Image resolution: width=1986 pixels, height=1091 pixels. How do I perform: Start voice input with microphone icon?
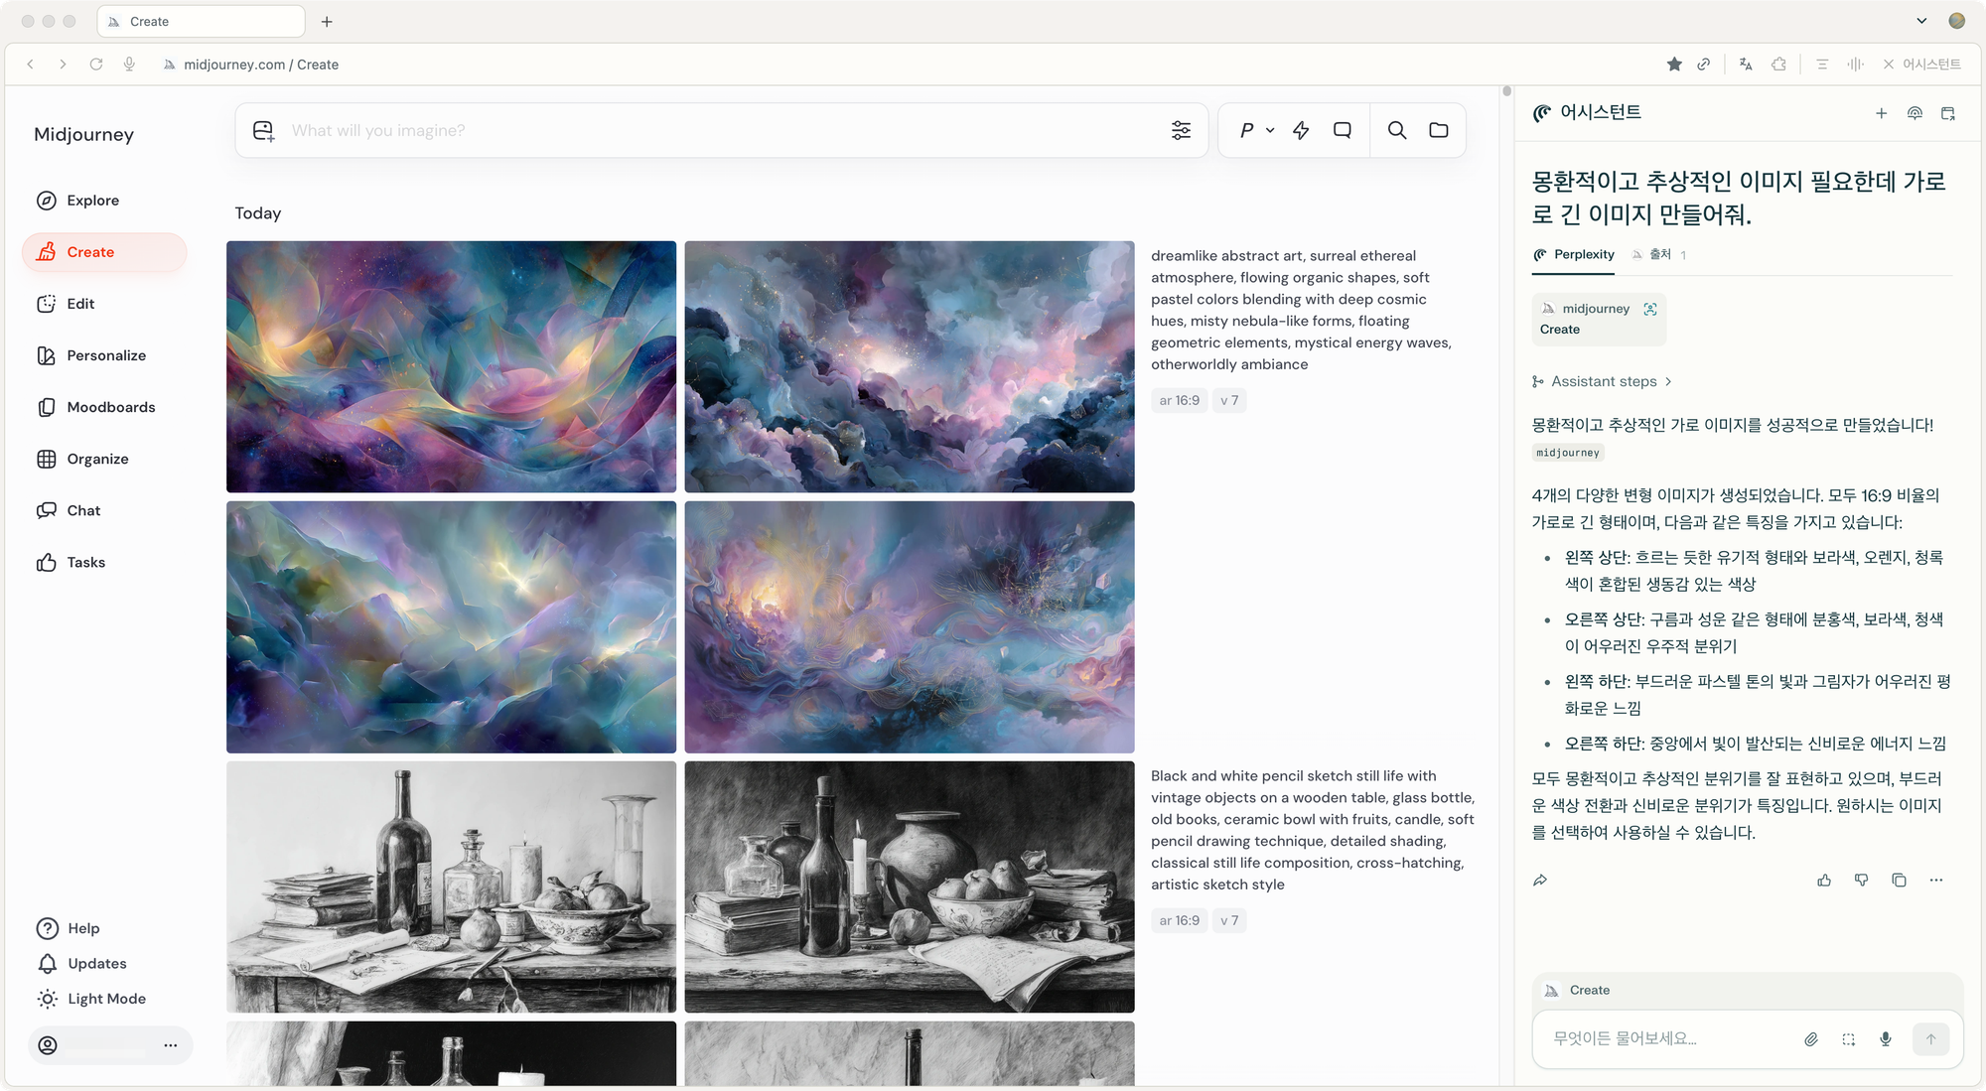tap(1885, 1039)
